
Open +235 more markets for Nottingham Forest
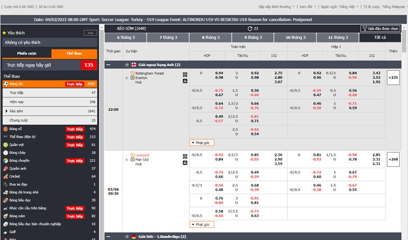click(x=393, y=77)
